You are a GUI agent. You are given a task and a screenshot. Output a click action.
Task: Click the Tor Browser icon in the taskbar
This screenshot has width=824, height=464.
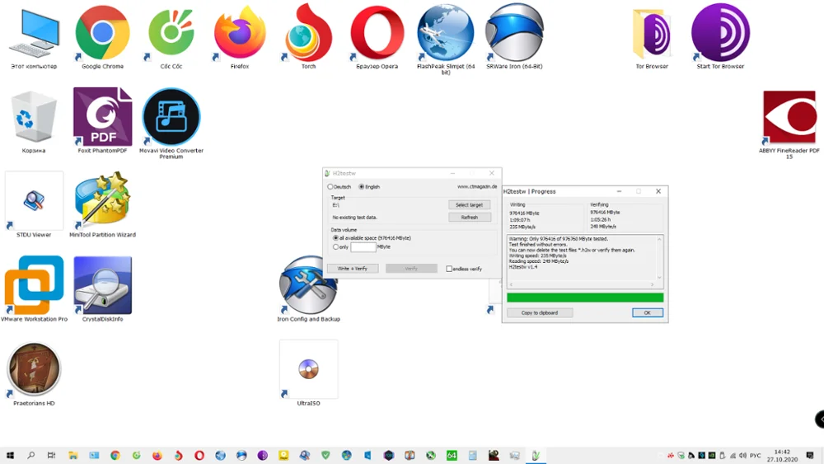tap(262, 455)
